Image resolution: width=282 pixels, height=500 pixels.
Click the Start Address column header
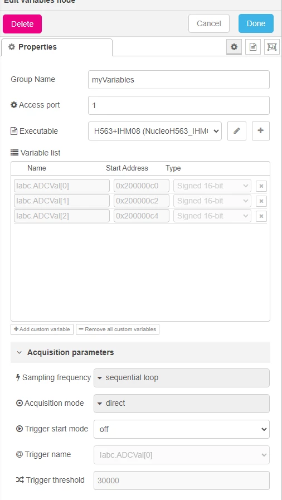[127, 168]
